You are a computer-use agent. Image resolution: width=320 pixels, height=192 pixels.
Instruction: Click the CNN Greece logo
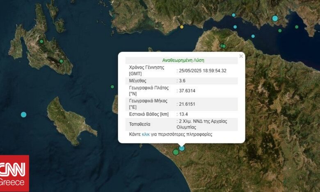coord(14,173)
